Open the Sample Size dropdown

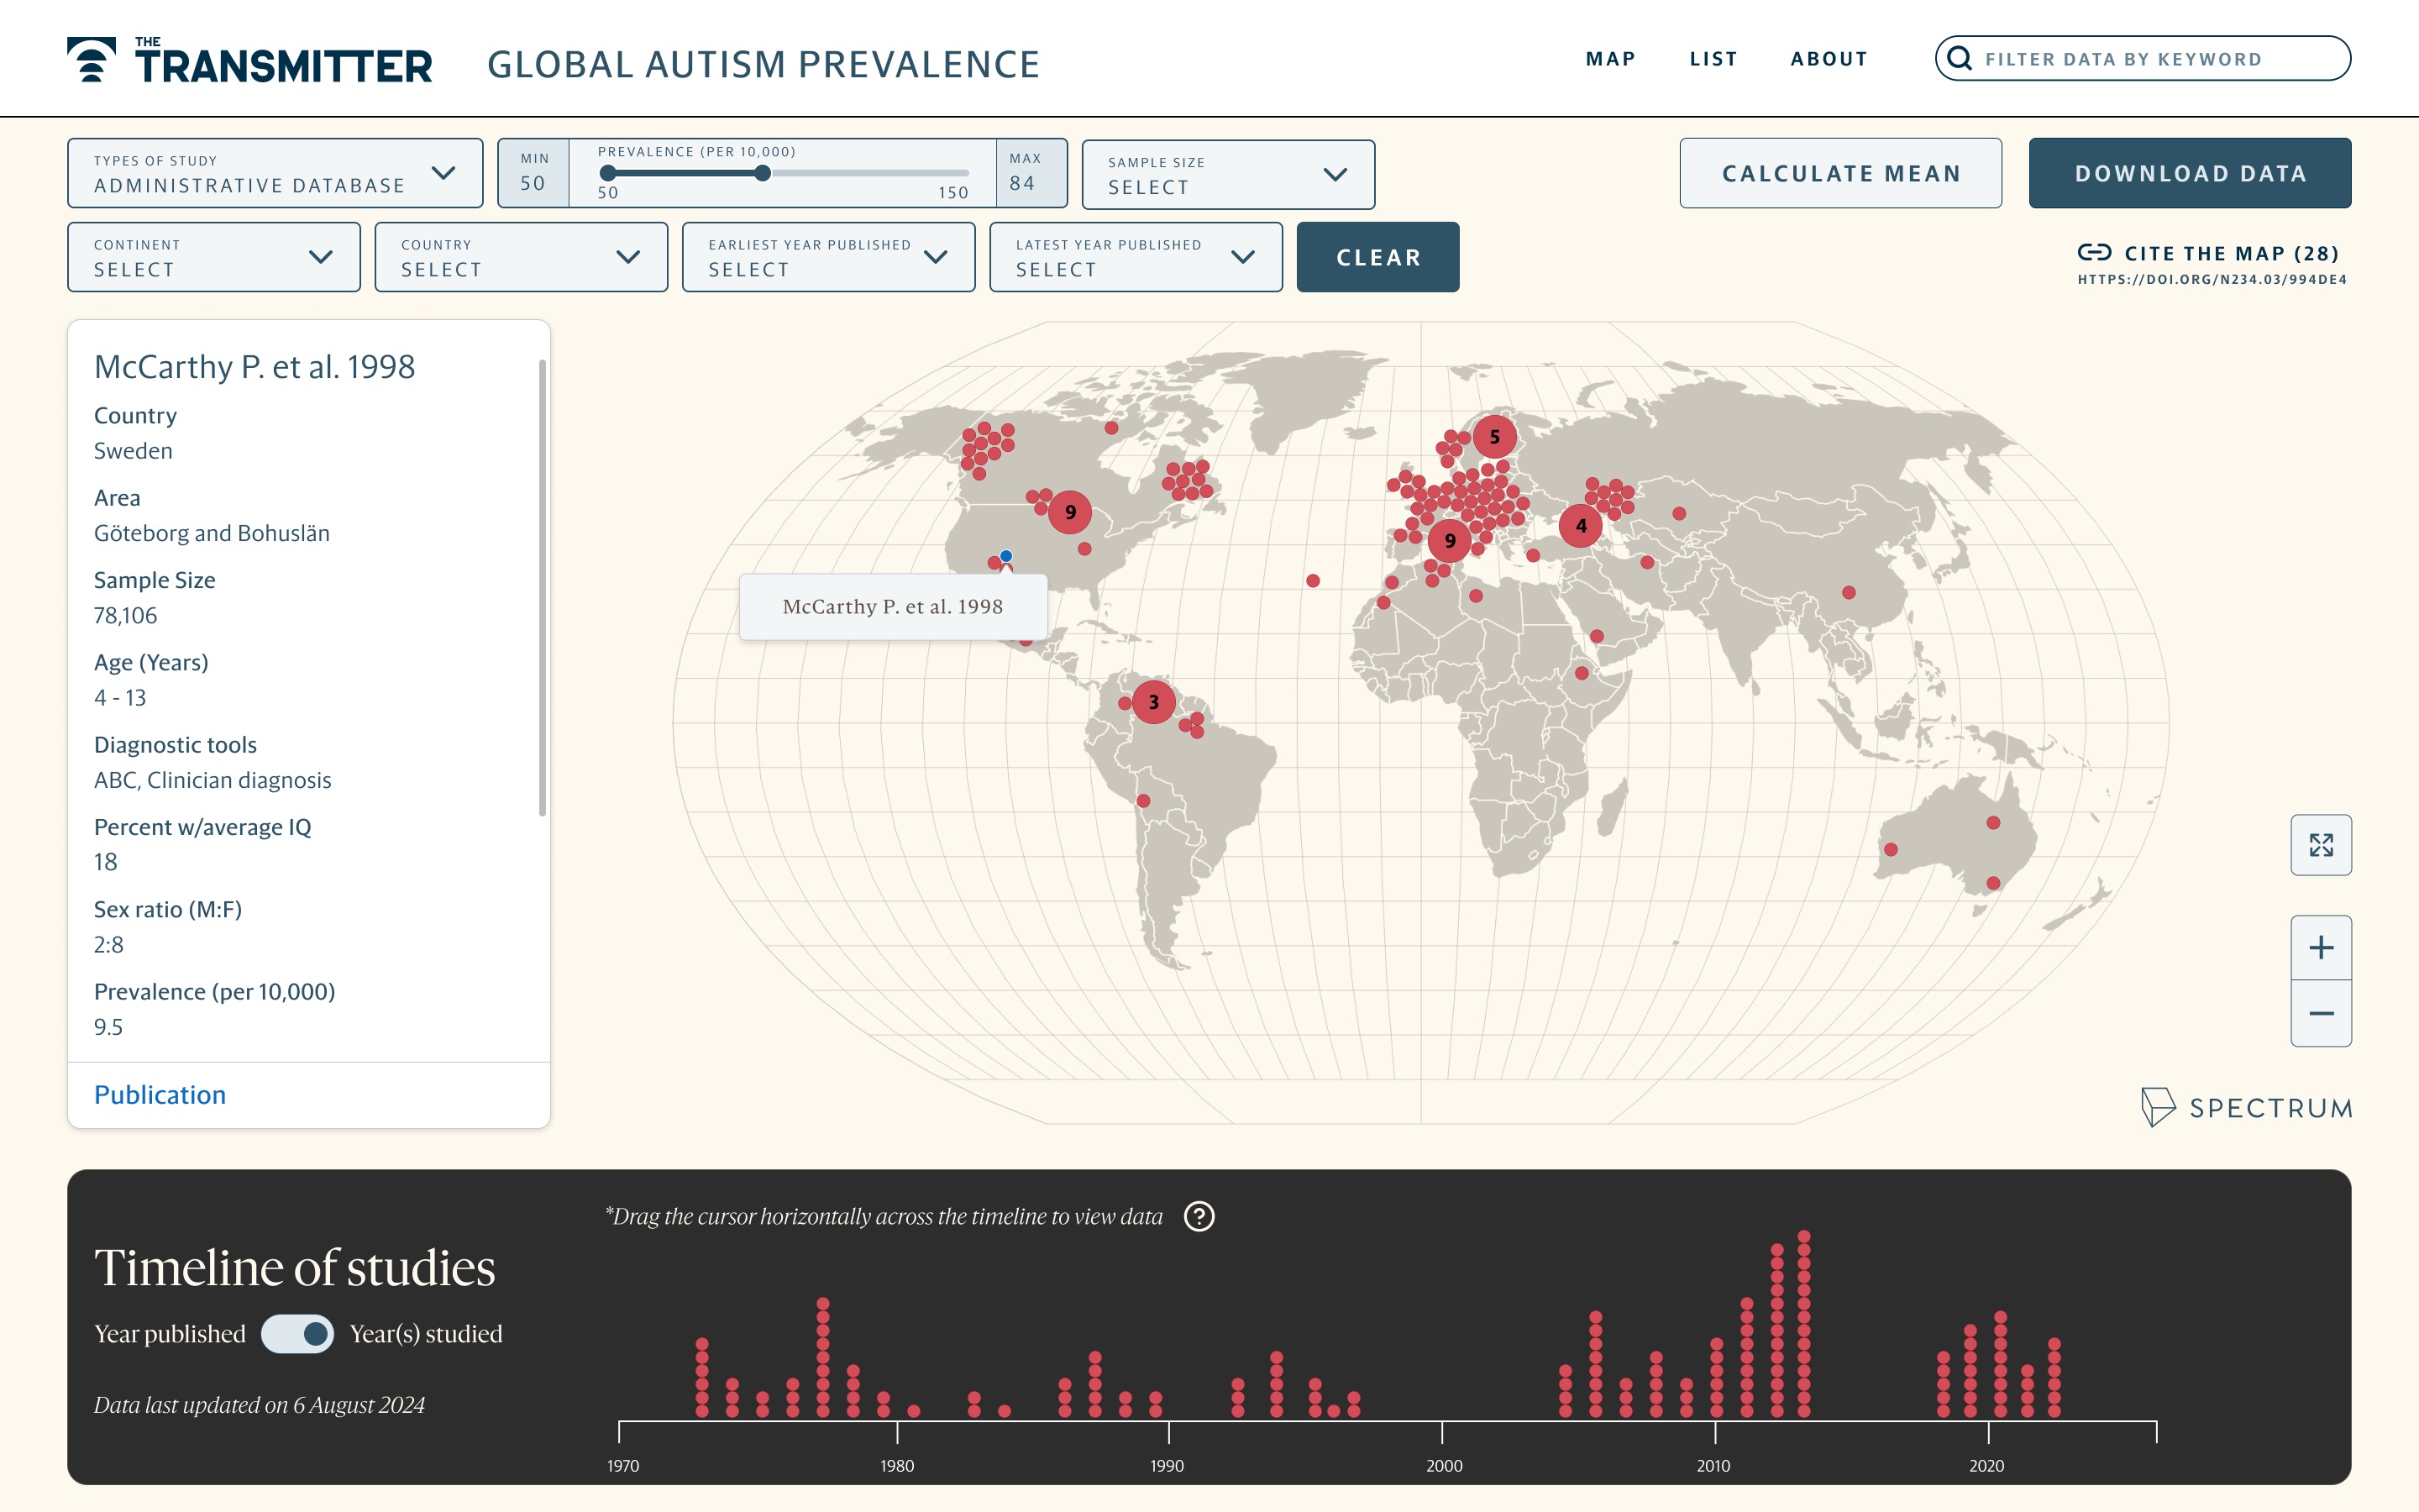(1227, 175)
